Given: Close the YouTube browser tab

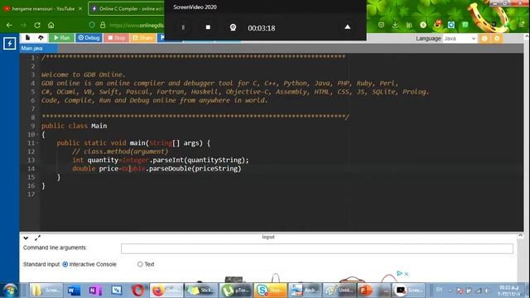Looking at the screenshot, I should [x=80, y=9].
